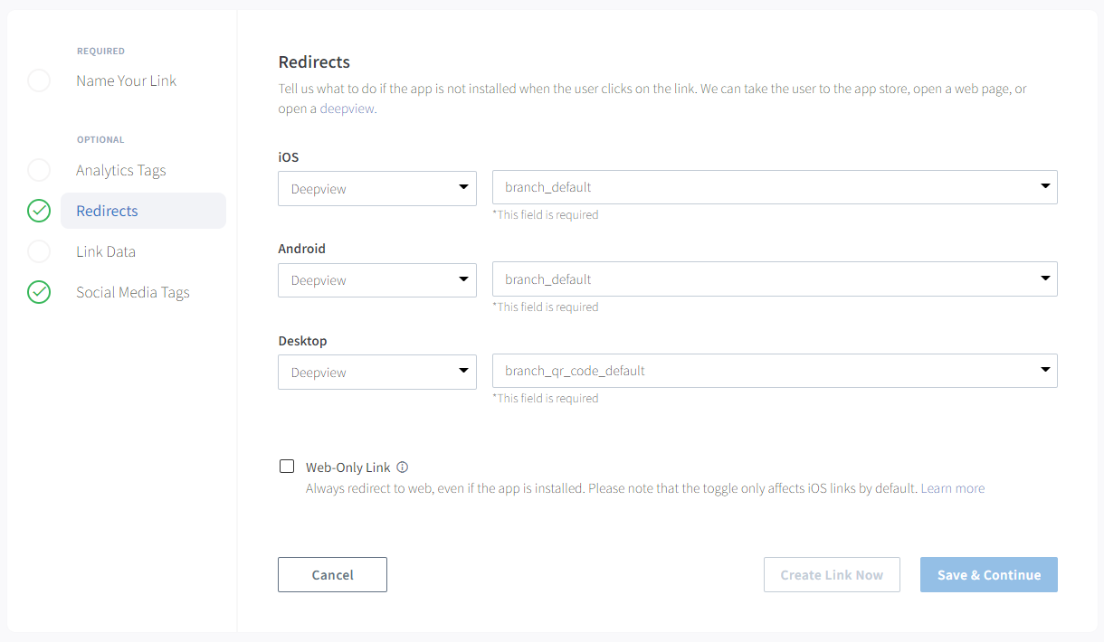Click the empty step circle for Link Data
This screenshot has height=642, width=1104.
click(39, 251)
